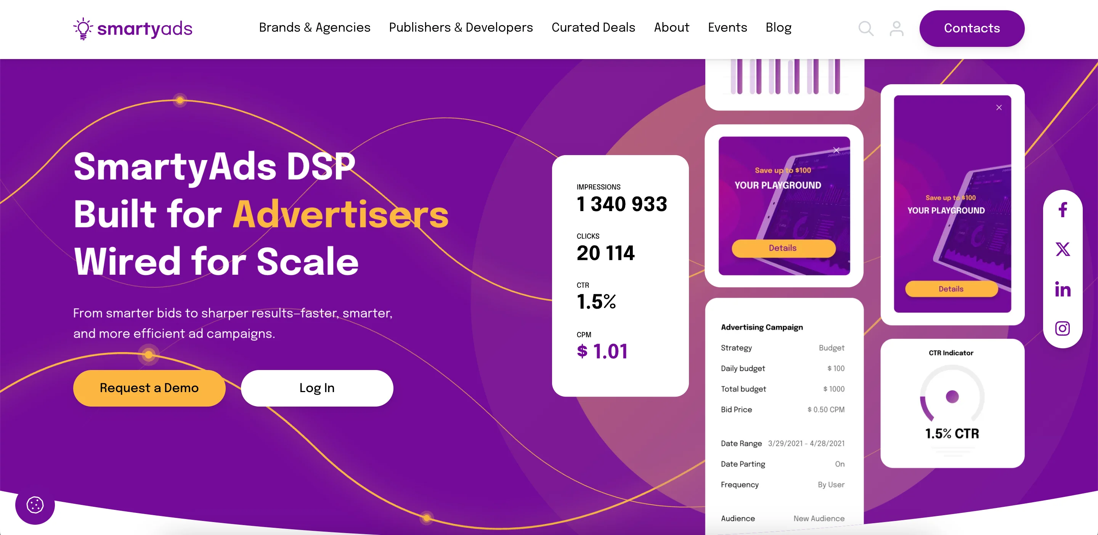Open the search magnifier icon
Image resolution: width=1098 pixels, height=535 pixels.
click(866, 29)
